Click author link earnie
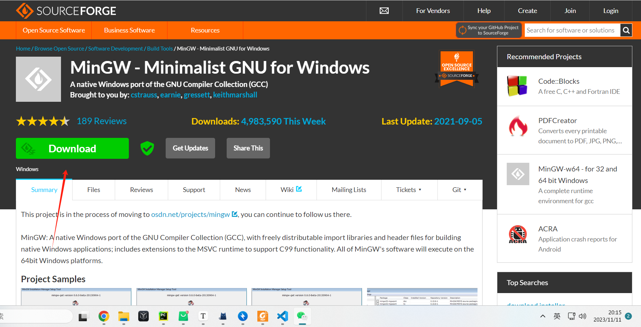Image resolution: width=641 pixels, height=327 pixels. point(170,95)
